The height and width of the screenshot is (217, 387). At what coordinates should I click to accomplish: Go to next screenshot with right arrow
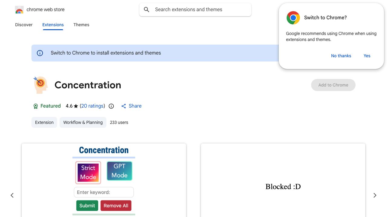tap(375, 195)
